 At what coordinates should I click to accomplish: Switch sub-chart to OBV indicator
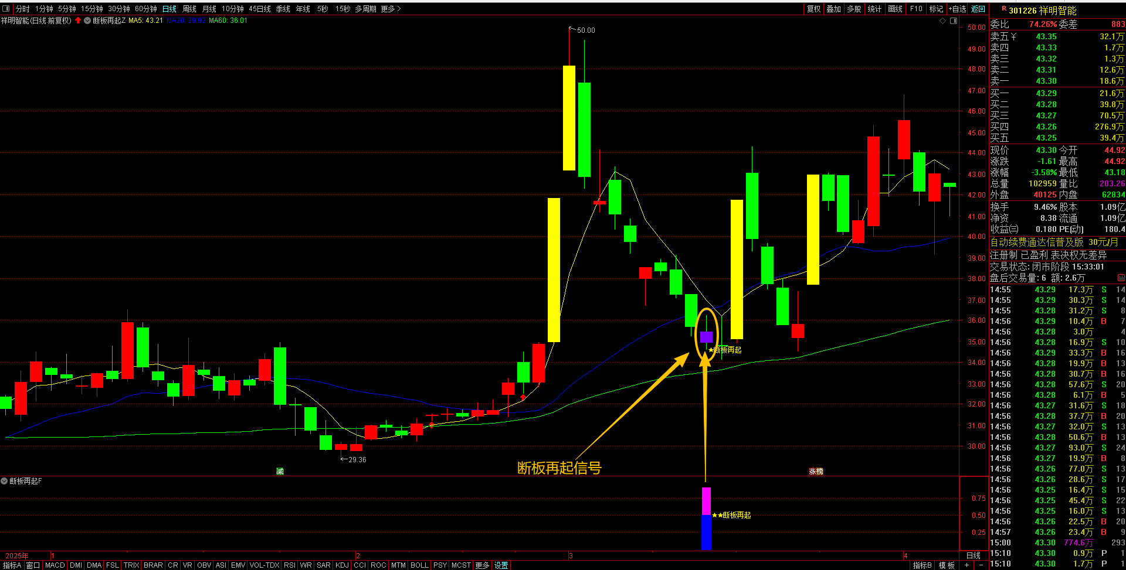point(204,565)
